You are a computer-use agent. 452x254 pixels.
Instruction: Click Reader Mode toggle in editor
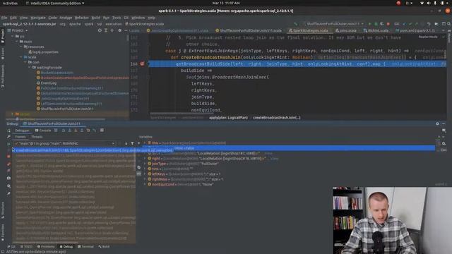pos(428,37)
